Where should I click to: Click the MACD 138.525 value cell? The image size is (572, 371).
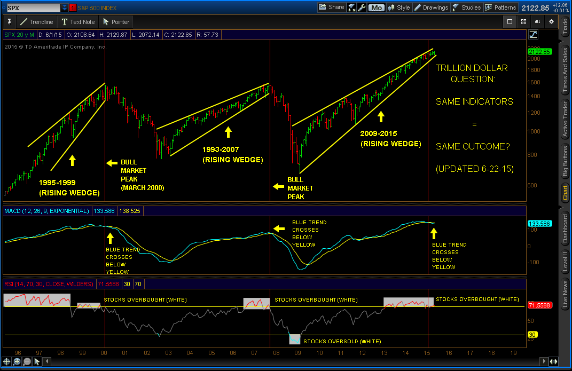point(129,211)
